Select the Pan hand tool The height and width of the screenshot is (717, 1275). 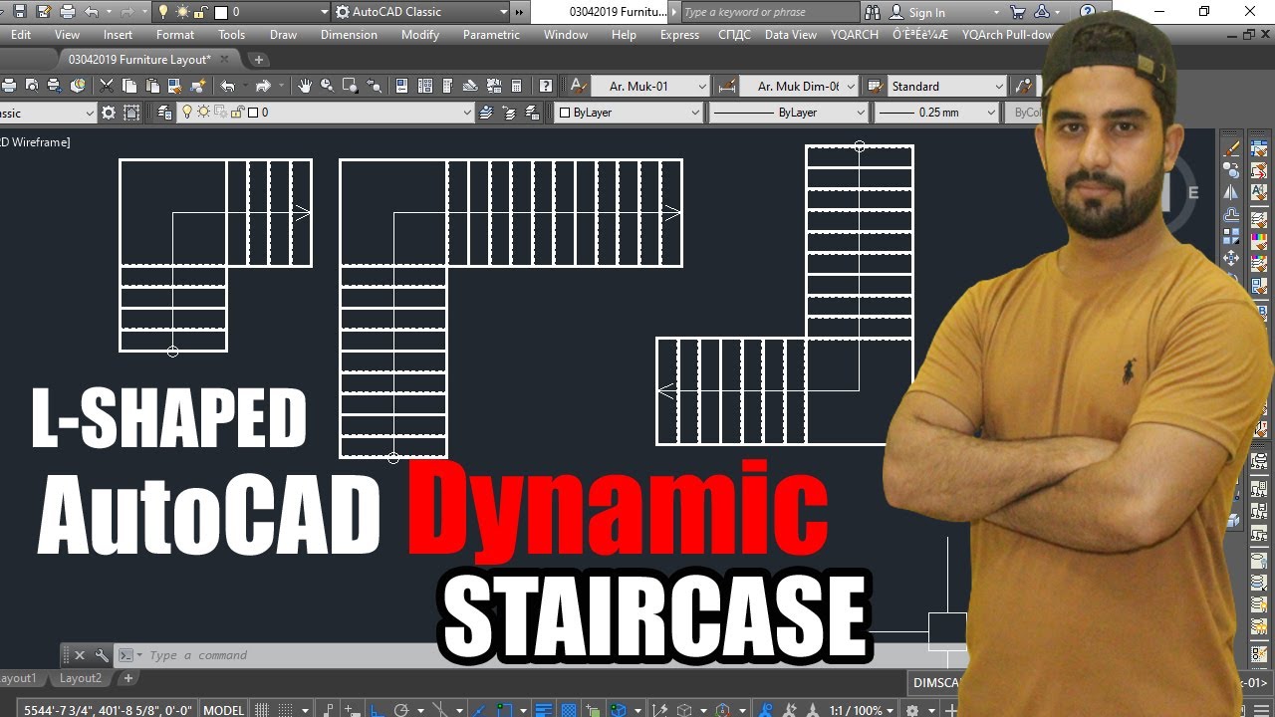coord(305,87)
